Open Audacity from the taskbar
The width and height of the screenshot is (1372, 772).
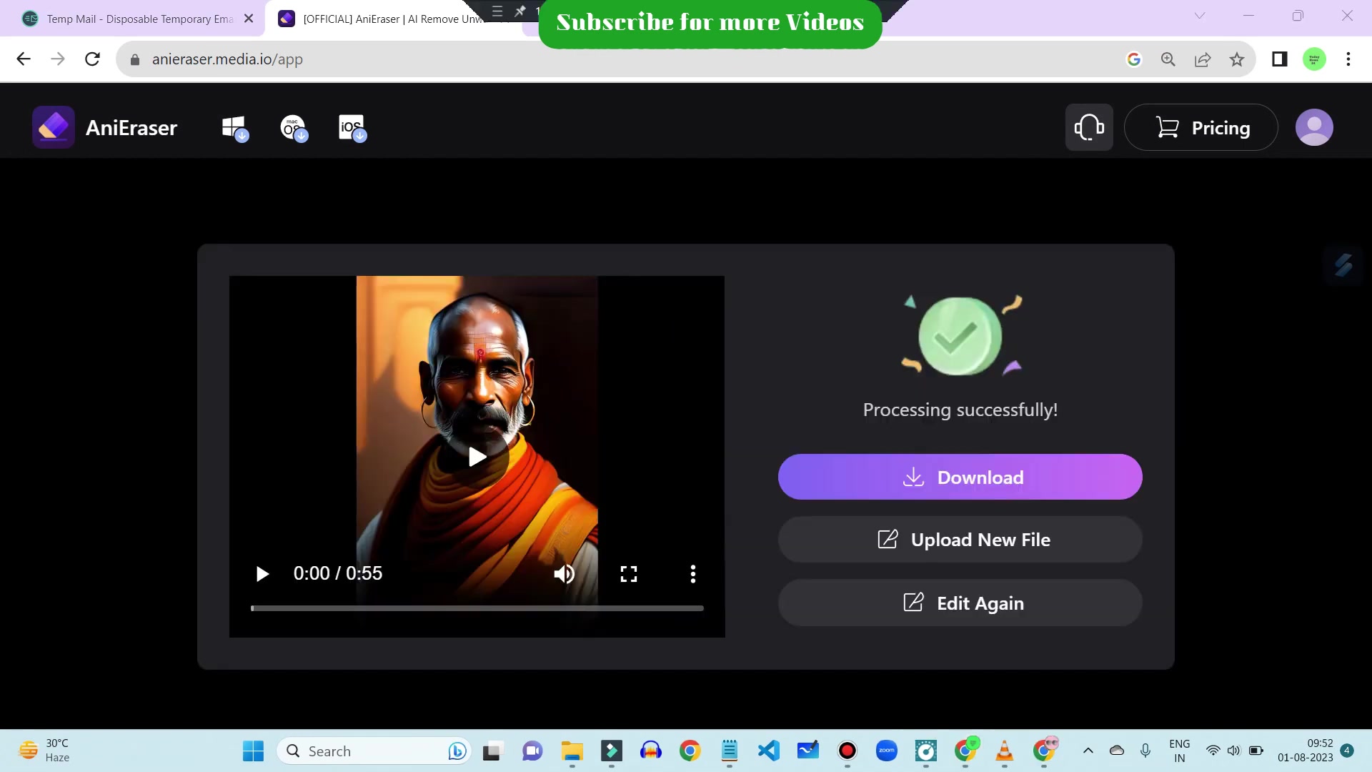pos(651,751)
